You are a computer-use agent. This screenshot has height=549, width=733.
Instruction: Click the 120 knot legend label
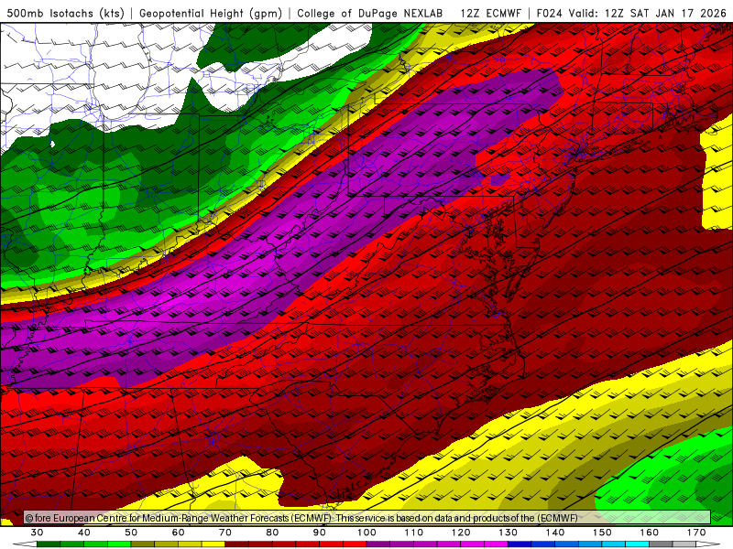pos(461,533)
